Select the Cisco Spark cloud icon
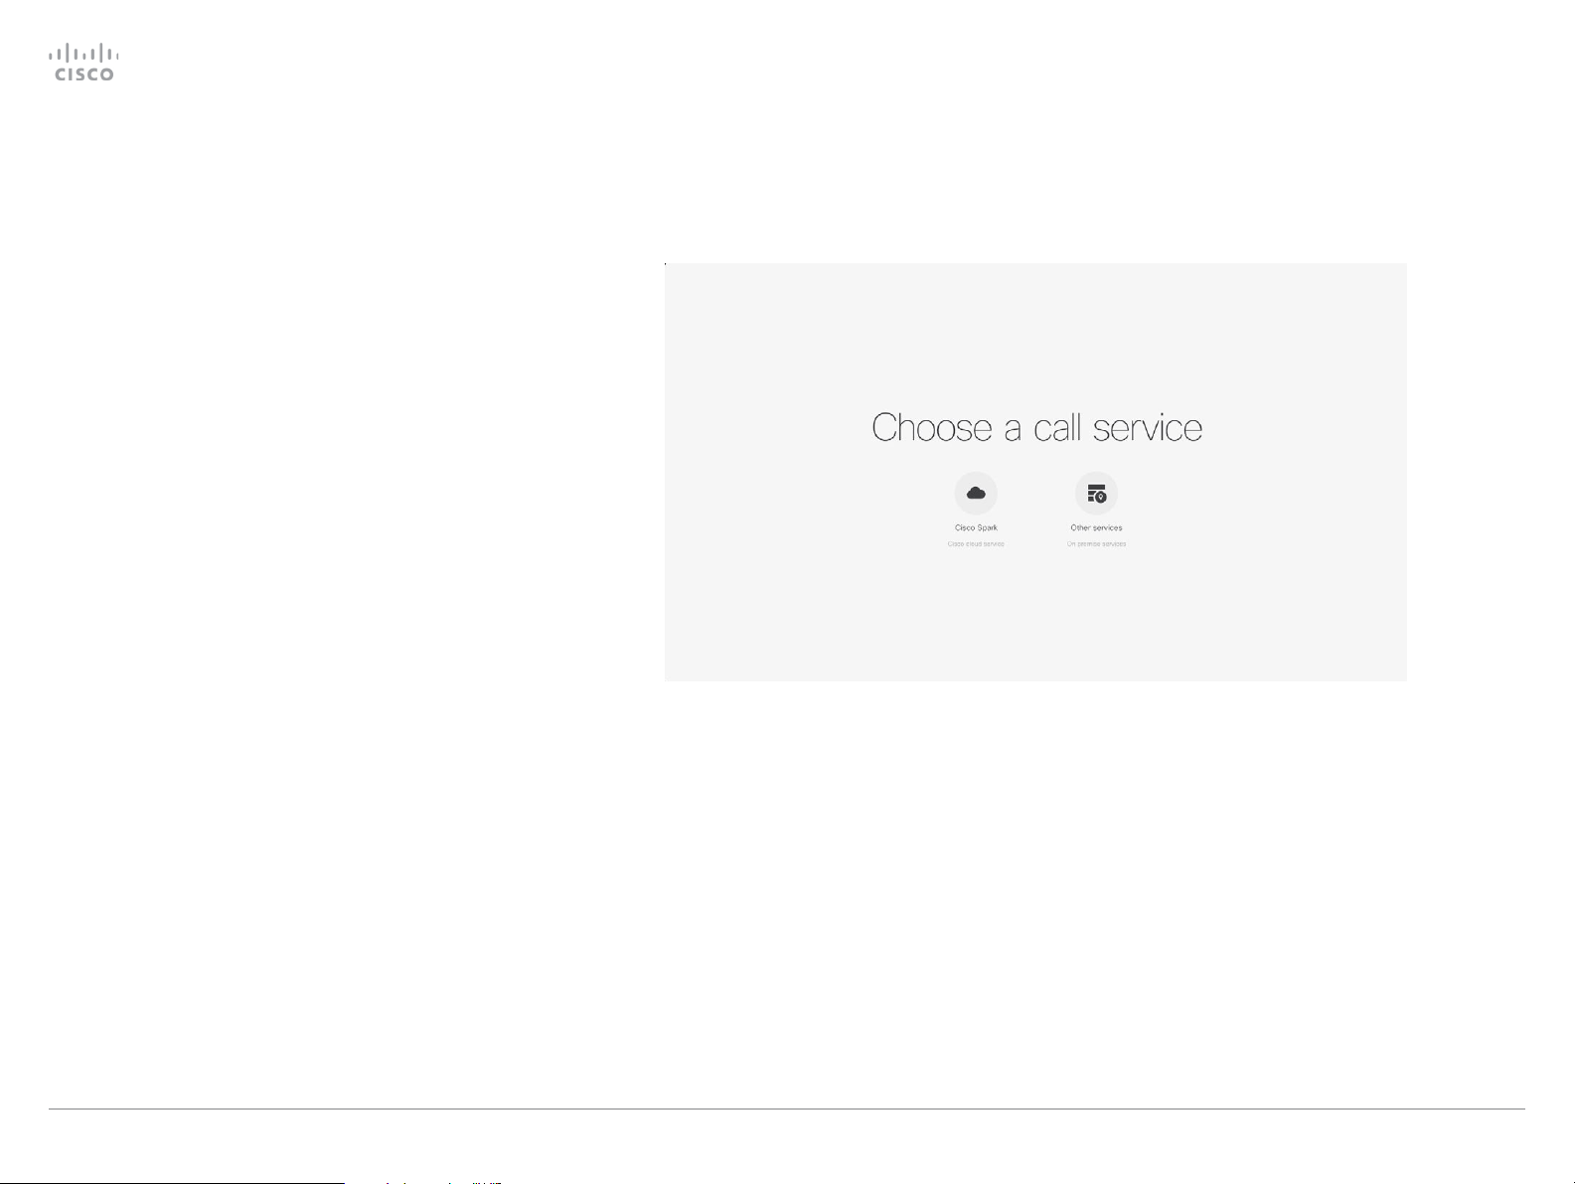The height and width of the screenshot is (1184, 1575). tap(976, 493)
